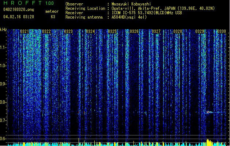The image size is (230, 146).
Task: Click the Receiver label
Action: (x=74, y=13)
